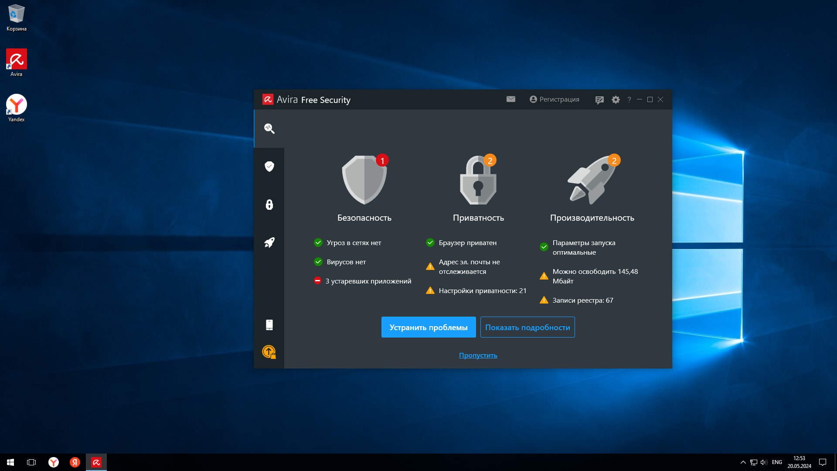Screen dimensions: 837x471
Task: Open the Performance rocket sidebar icon
Action: (269, 242)
